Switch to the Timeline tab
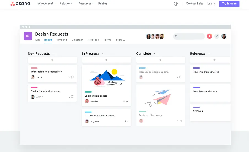The image size is (249, 152). point(62,40)
